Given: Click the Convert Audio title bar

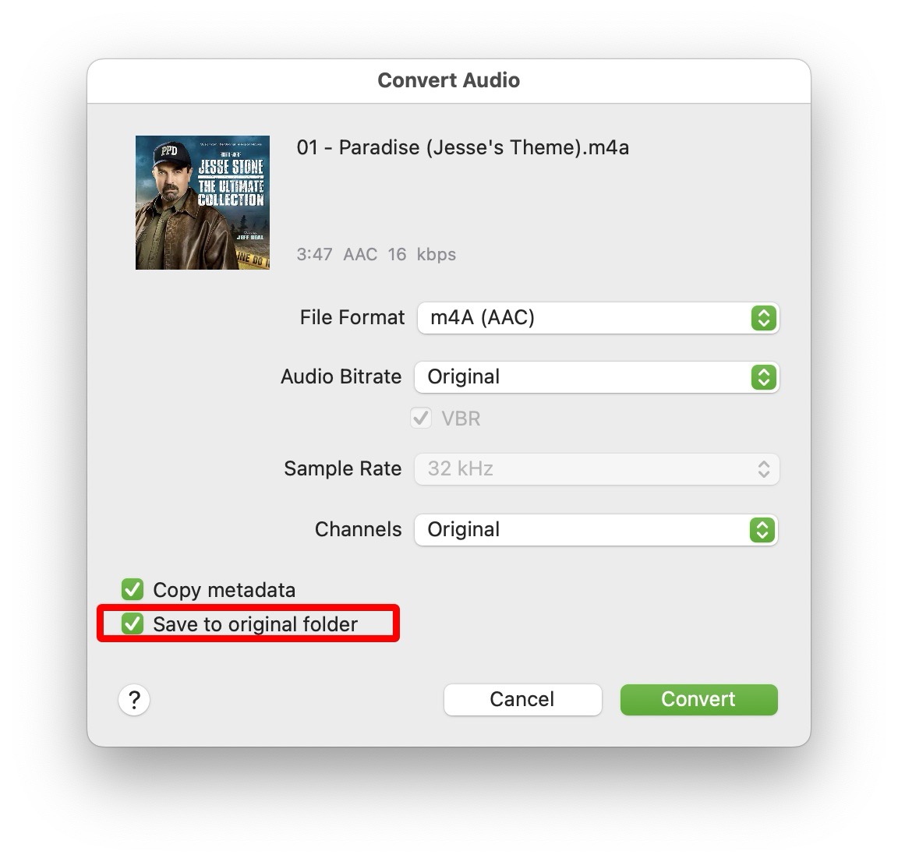Looking at the screenshot, I should coord(448,79).
